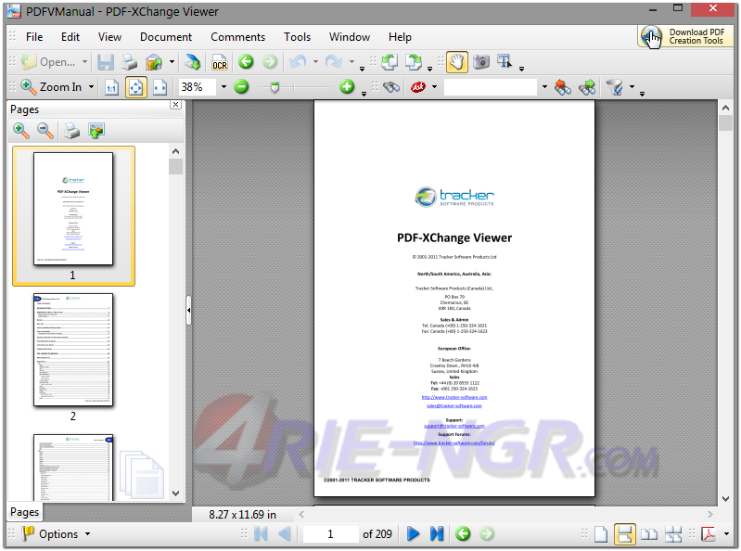The image size is (741, 551).
Task: Go back with green left arrow in top toolbar
Action: [x=246, y=61]
